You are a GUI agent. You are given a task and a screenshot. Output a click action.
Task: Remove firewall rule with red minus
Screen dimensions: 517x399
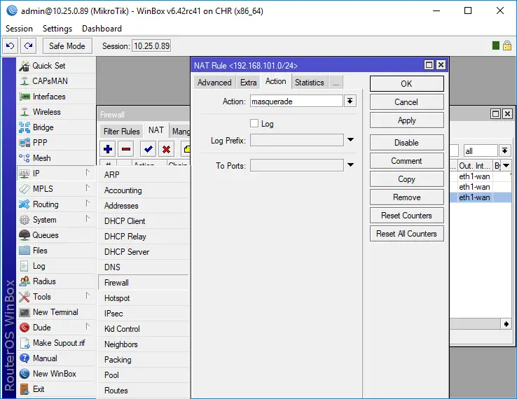[126, 149]
